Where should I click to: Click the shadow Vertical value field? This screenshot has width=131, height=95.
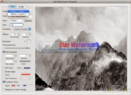[x=24, y=55]
